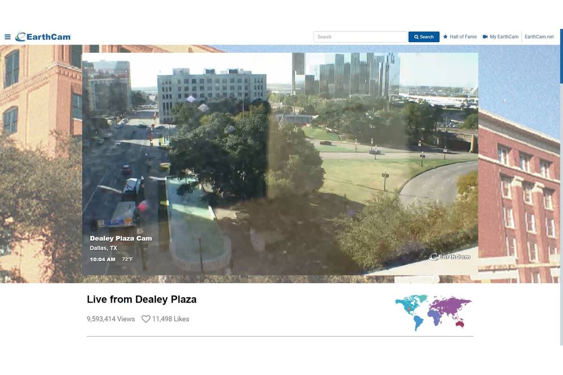Viewport: 563px width, 375px height.
Task: Click the 72°F temperature display
Action: point(127,259)
